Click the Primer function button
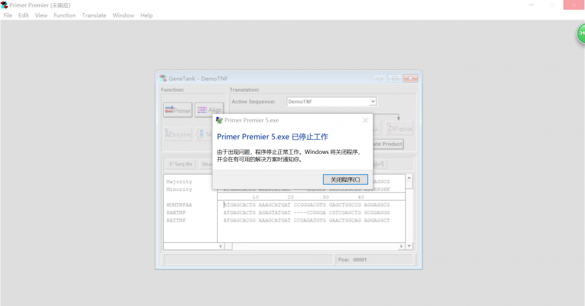 coord(177,110)
